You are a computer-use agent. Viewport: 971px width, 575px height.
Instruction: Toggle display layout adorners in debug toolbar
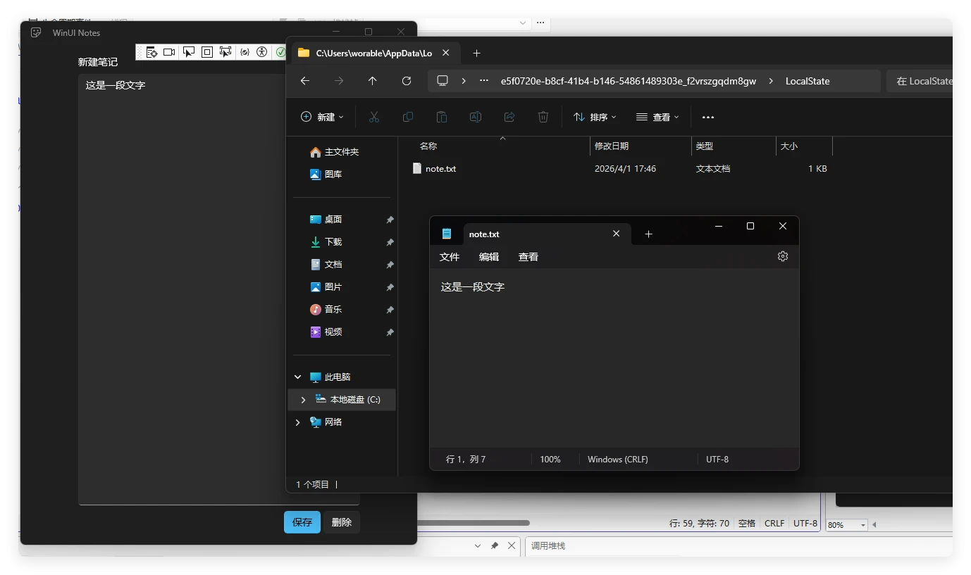207,52
